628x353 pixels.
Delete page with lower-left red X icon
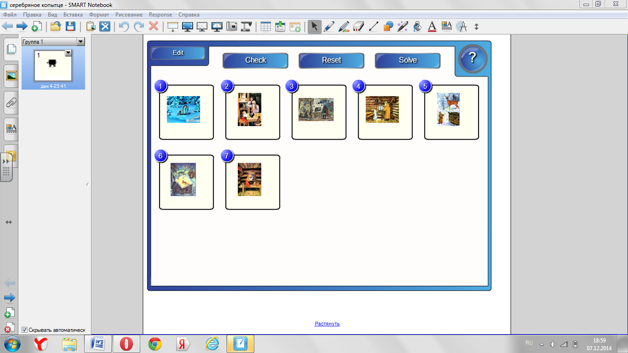click(10, 327)
